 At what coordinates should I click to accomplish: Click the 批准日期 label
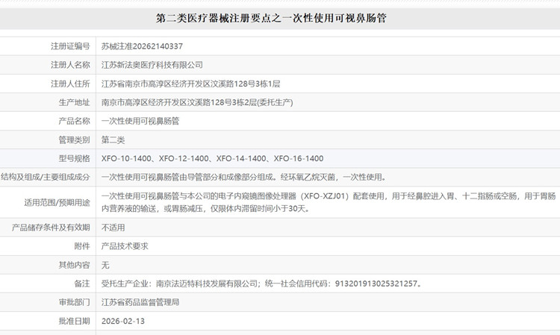[x=74, y=321]
